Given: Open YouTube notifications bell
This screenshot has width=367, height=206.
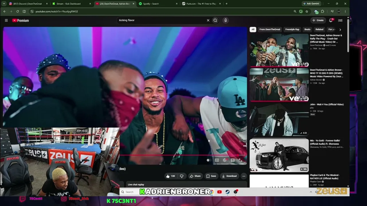Looking at the screenshot, I should point(331,20).
